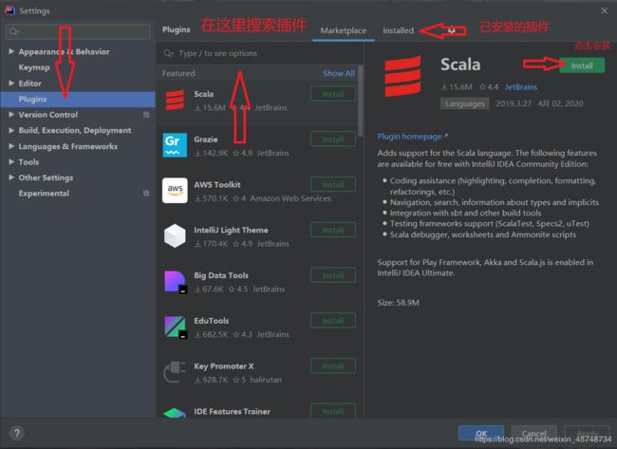Click the Key Promoter X plugin icon
Screen dimensions: 617x449
pyautogui.click(x=175, y=372)
